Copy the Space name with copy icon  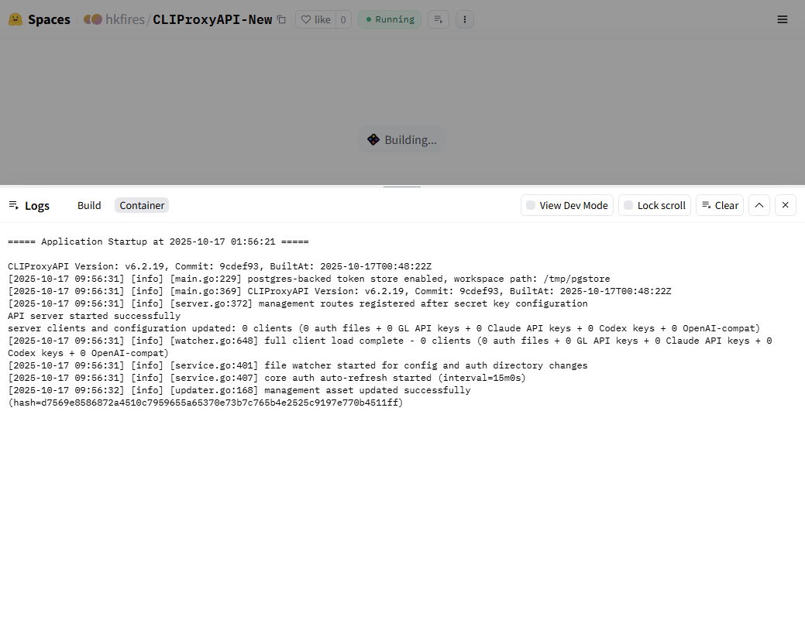(x=281, y=19)
